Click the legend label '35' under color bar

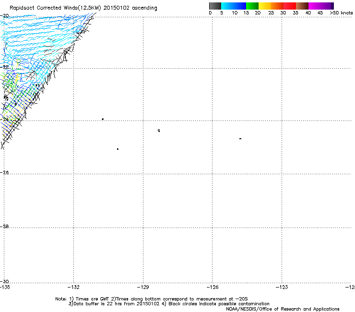tap(296, 13)
